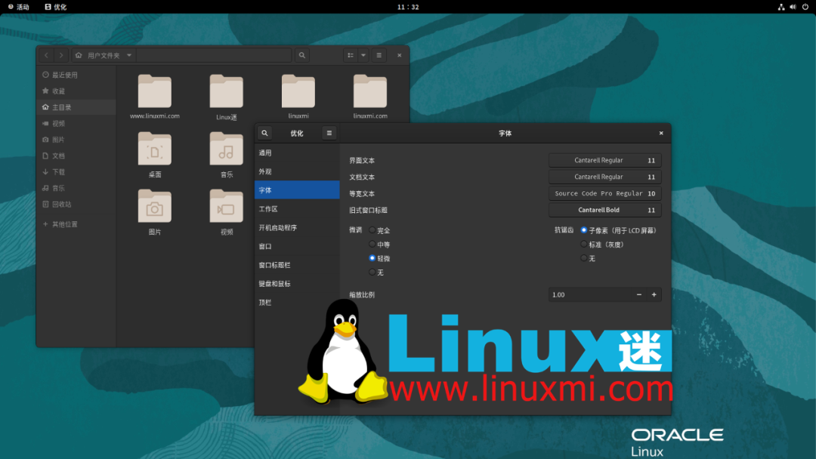816x459 pixels.
Task: Select 子像素 antialiasing radio button
Action: [584, 229]
